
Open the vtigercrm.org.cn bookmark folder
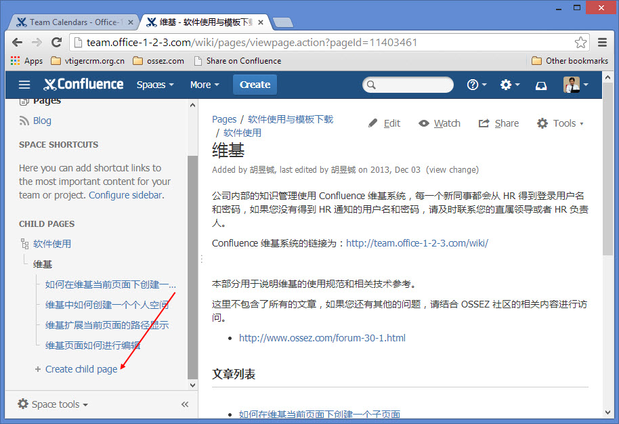point(87,61)
